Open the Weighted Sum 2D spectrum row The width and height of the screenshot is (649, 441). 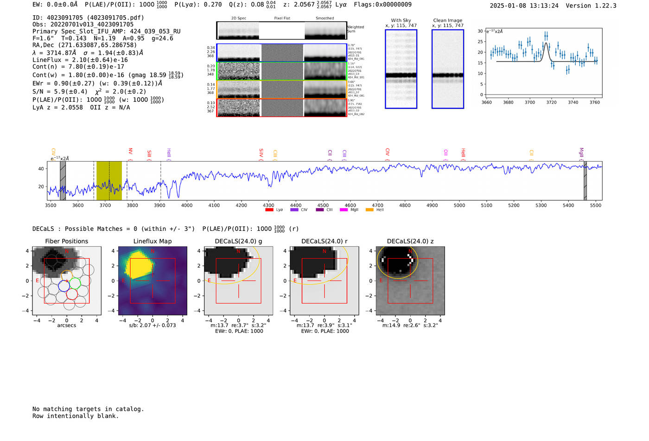tap(281, 31)
